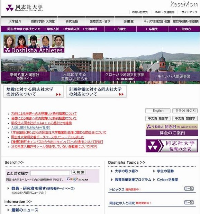Select 産官学民連携・地域連携 menu item
This screenshot has width=200, height=214.
185,21
